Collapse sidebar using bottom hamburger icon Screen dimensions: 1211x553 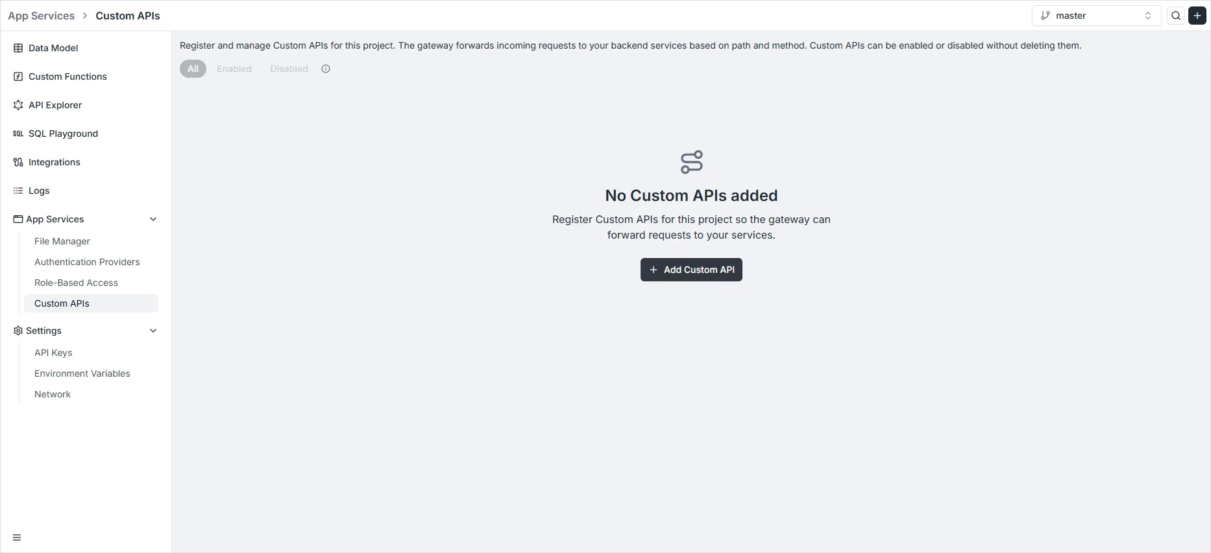click(17, 537)
